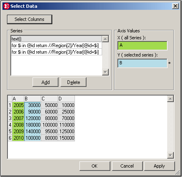Click row header 1 in data table
The width and height of the screenshot is (182, 177).
point(10,105)
